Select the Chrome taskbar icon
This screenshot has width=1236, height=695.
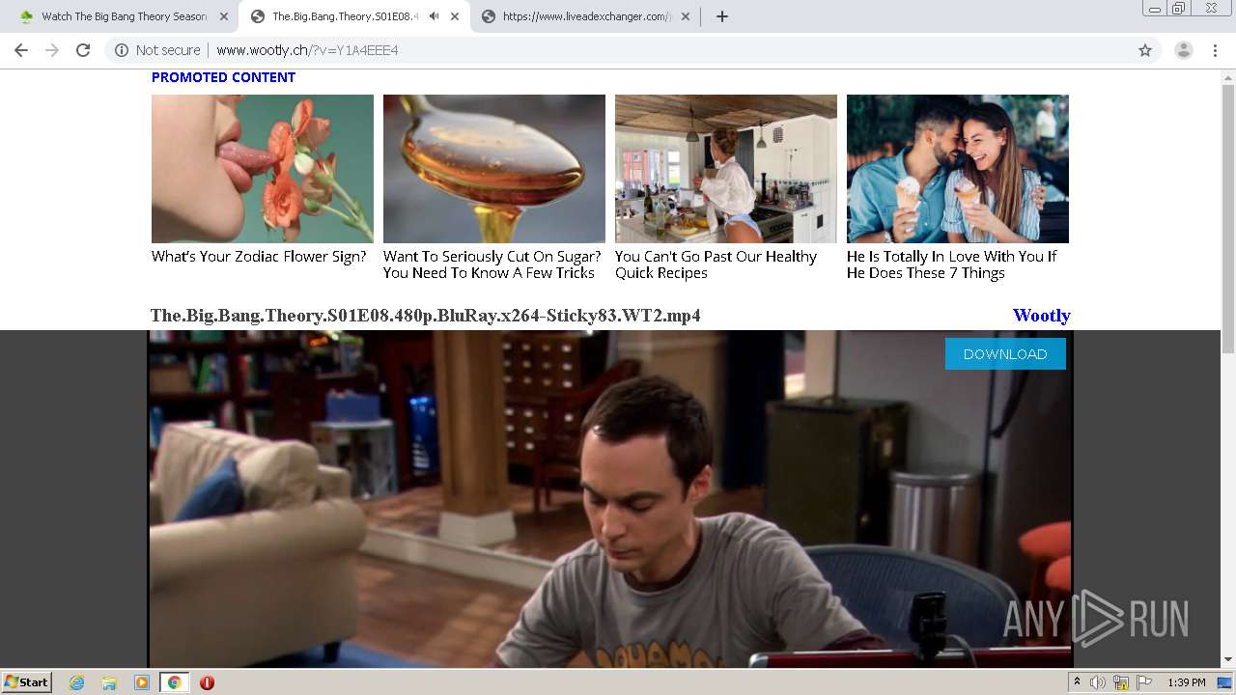tap(174, 682)
